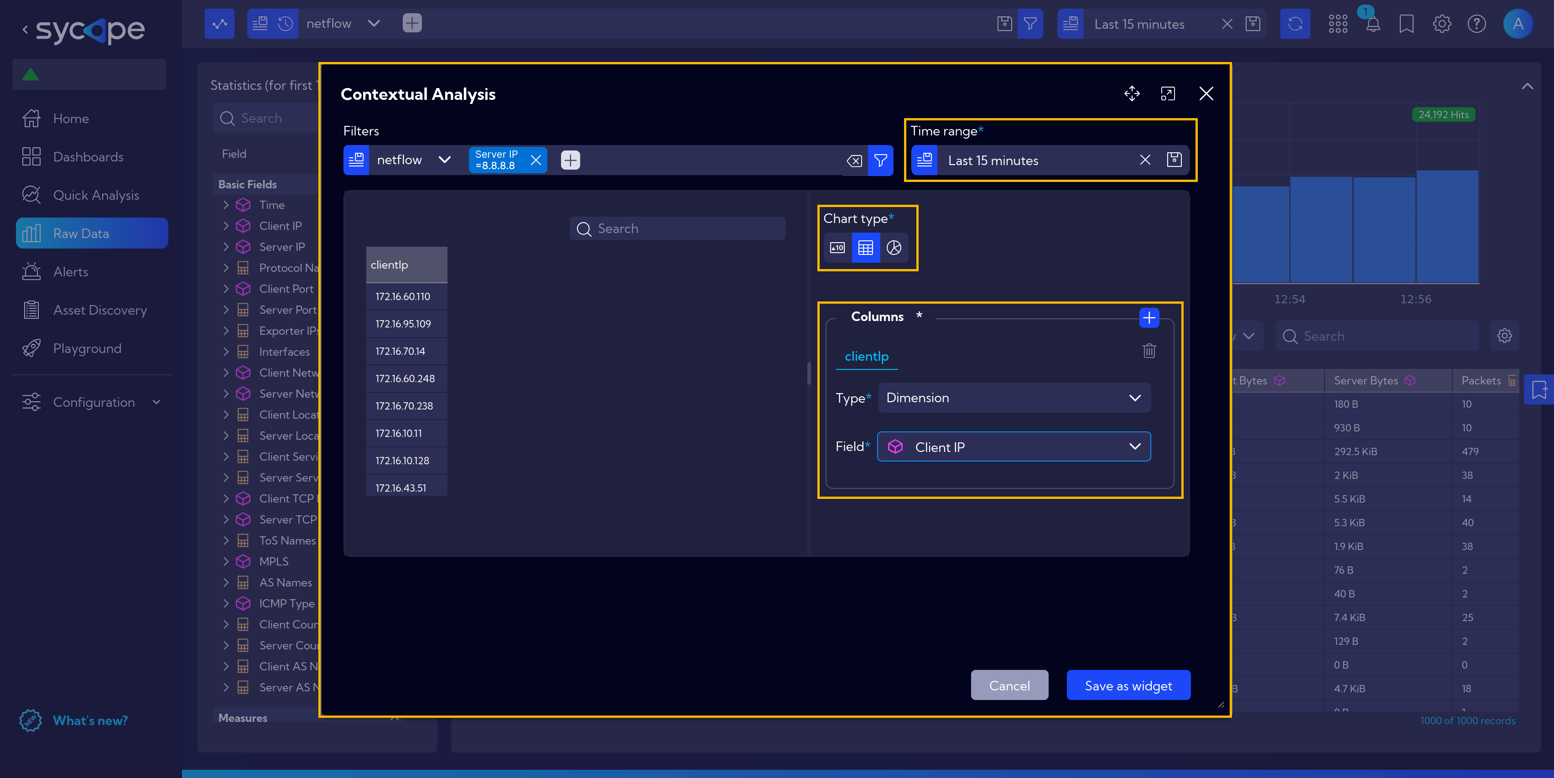Move the Contextual Analysis dialog
Viewport: 1554px width, 778px height.
1132,93
